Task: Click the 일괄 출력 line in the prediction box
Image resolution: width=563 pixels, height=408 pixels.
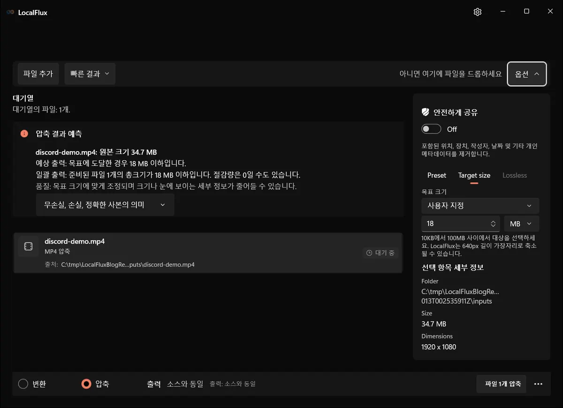Action: tap(168, 175)
